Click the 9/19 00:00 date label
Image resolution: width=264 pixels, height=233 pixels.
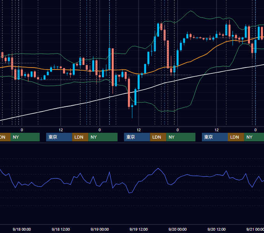click(100, 229)
